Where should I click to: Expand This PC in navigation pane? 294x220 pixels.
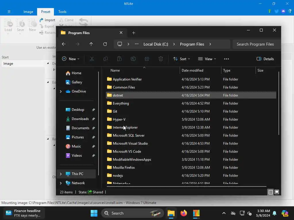[x=61, y=174]
